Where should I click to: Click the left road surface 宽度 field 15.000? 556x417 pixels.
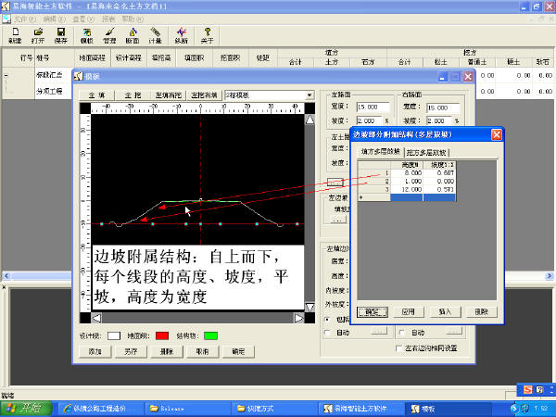(373, 107)
